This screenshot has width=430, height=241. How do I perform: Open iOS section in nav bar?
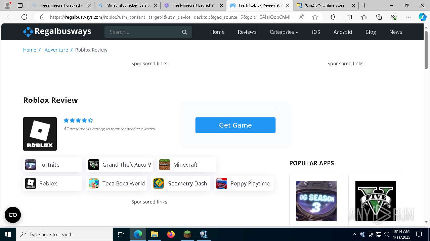point(316,32)
